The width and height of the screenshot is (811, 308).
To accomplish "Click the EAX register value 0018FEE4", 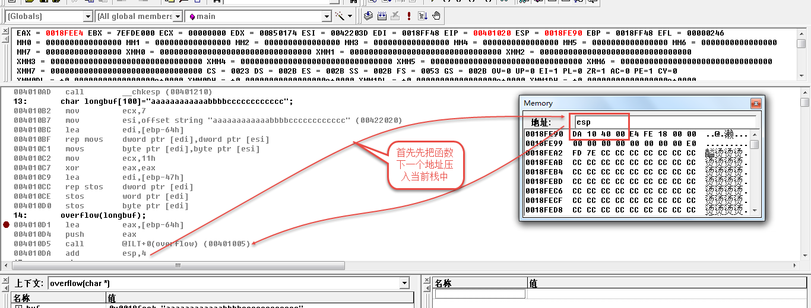I will pos(65,33).
